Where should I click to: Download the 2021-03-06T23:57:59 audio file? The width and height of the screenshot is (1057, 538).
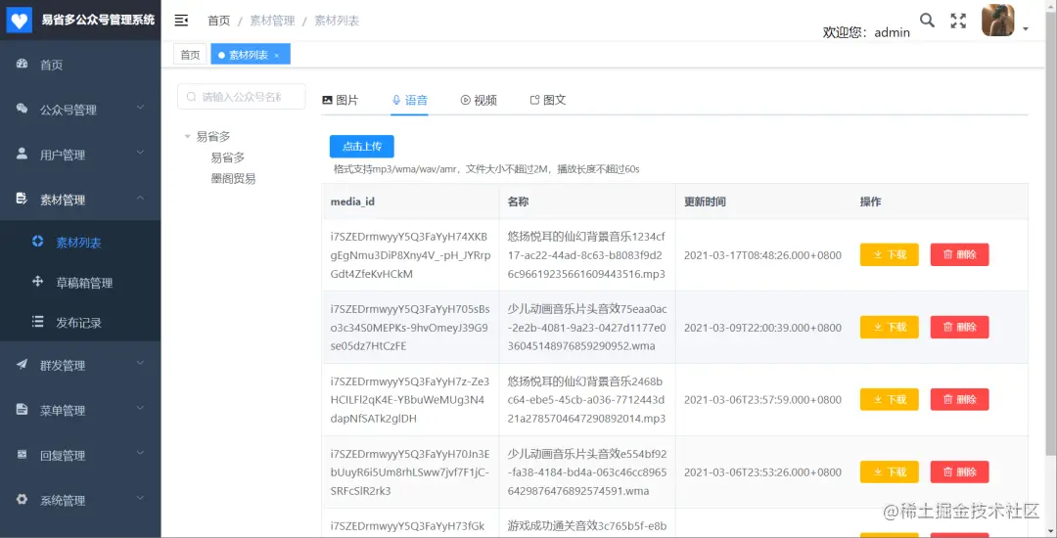[889, 399]
